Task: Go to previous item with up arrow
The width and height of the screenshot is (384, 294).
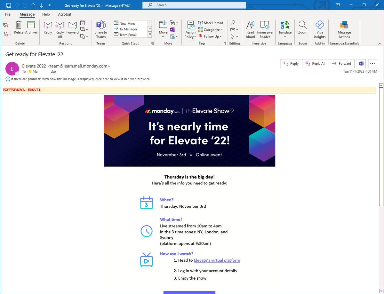Action: point(33,5)
